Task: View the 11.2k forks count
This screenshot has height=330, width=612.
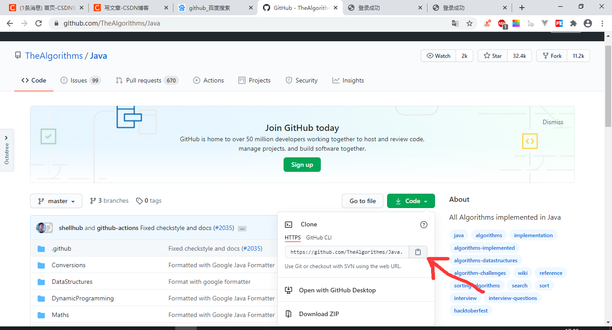Action: click(x=578, y=56)
